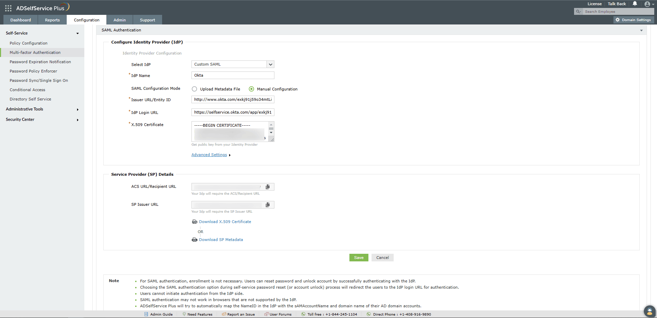This screenshot has height=318, width=657.
Task: Click the Toll free phone icon
Action: (303, 314)
